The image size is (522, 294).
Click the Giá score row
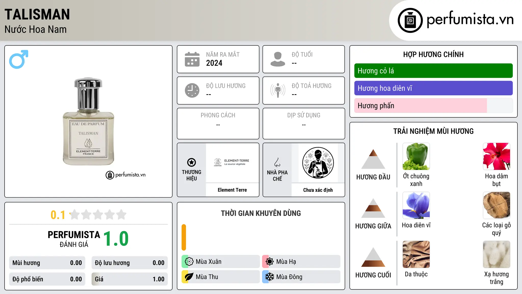click(130, 279)
